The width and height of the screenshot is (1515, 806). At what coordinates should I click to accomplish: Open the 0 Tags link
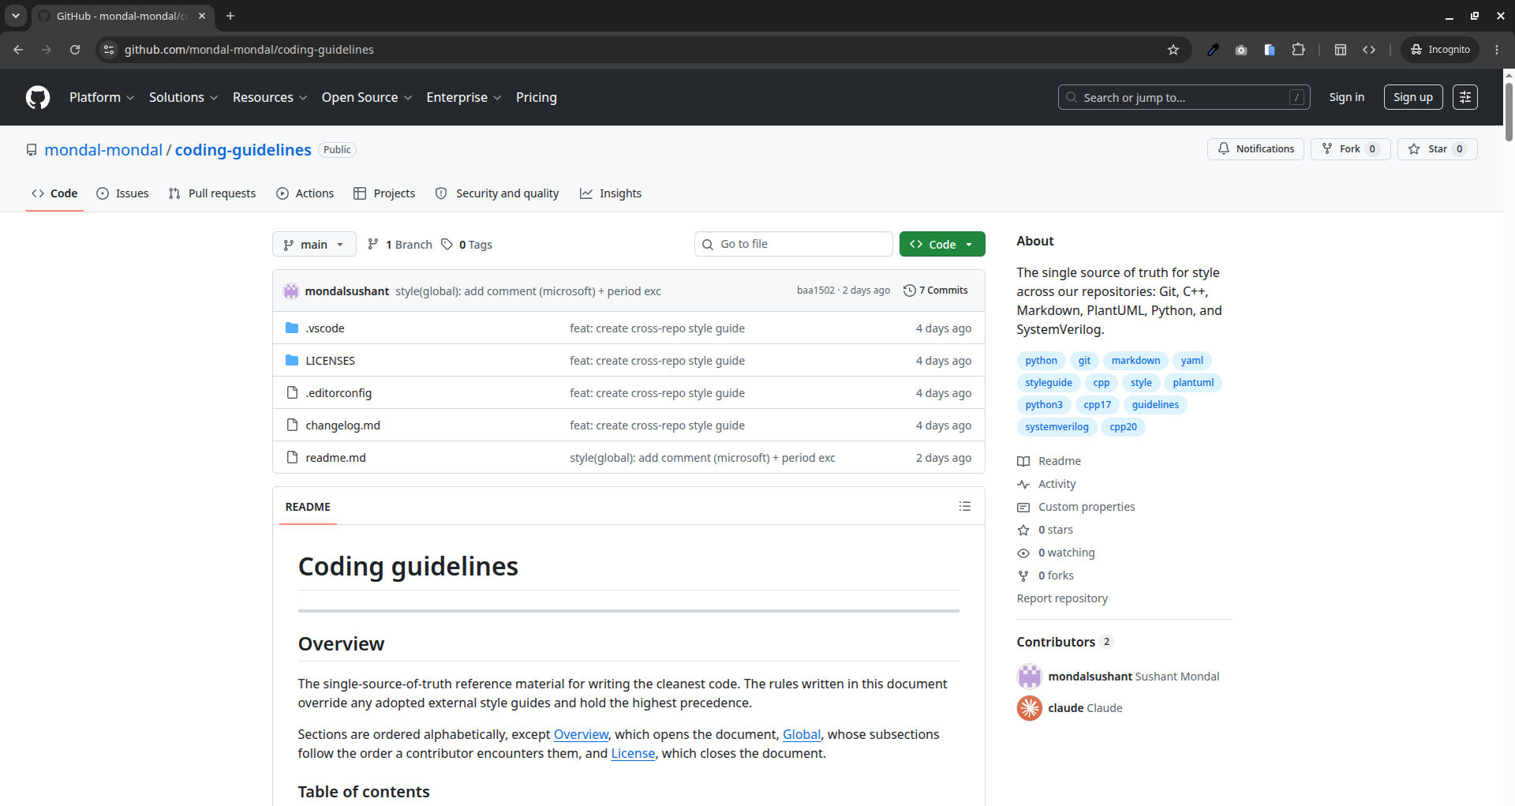click(x=466, y=245)
